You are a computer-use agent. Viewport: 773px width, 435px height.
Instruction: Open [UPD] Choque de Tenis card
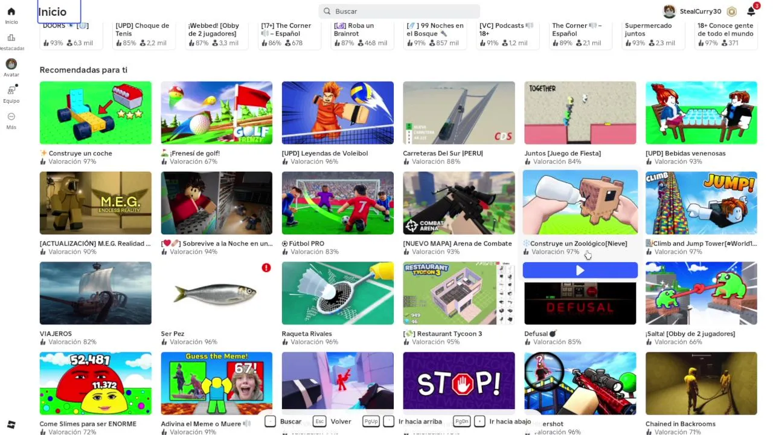[143, 35]
